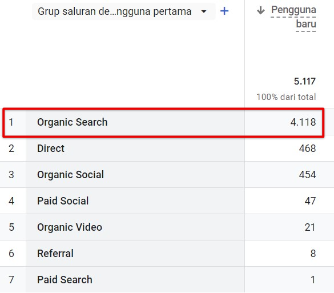Click the 468 value in Direct row

tap(307, 148)
